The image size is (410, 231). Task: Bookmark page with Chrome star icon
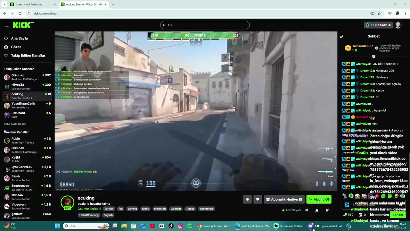coord(379,13)
